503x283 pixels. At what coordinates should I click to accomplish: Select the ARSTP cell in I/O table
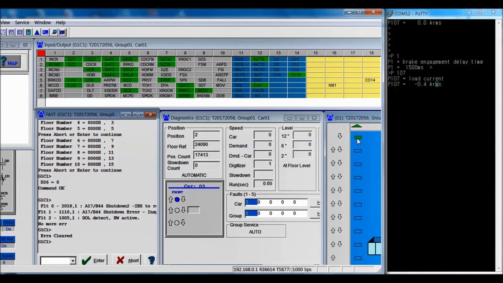221,75
